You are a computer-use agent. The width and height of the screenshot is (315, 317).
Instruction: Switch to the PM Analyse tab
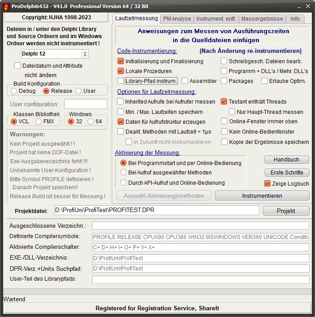pyautogui.click(x=177, y=19)
